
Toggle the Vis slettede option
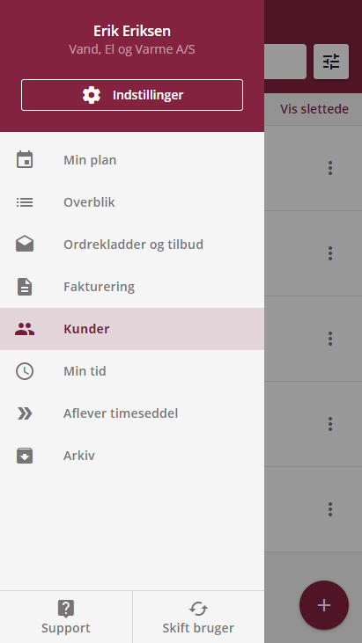click(x=314, y=109)
